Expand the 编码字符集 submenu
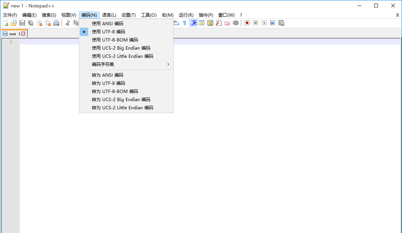402x233 pixels. tap(103, 64)
